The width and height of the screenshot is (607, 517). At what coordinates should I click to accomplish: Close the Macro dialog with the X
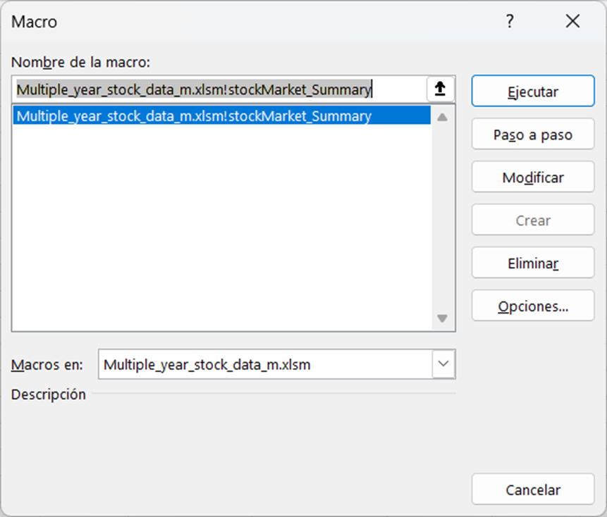point(572,21)
